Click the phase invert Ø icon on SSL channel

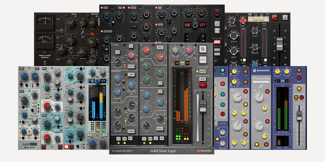click(202, 49)
